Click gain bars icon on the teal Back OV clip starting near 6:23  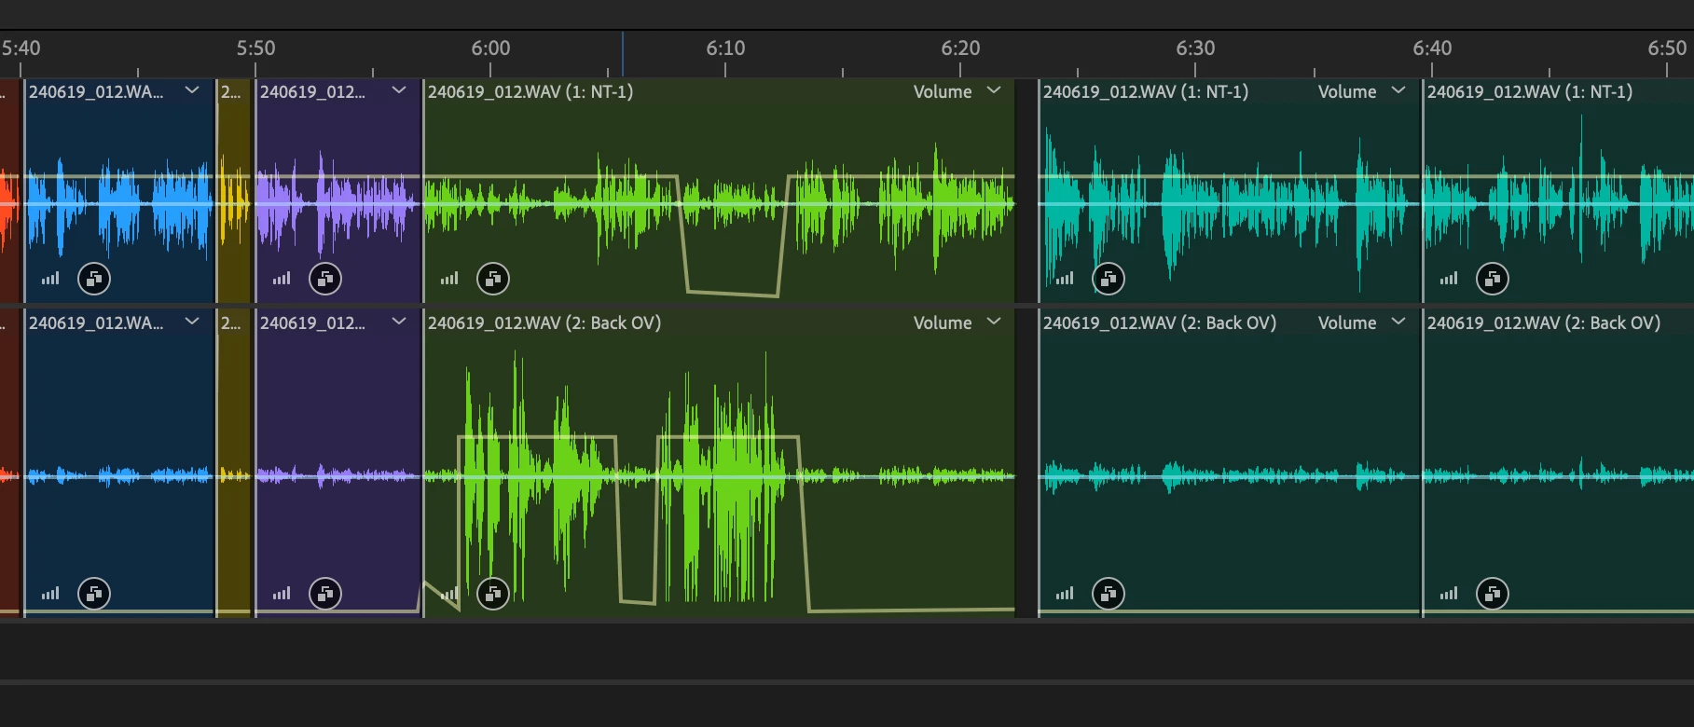1065,593
